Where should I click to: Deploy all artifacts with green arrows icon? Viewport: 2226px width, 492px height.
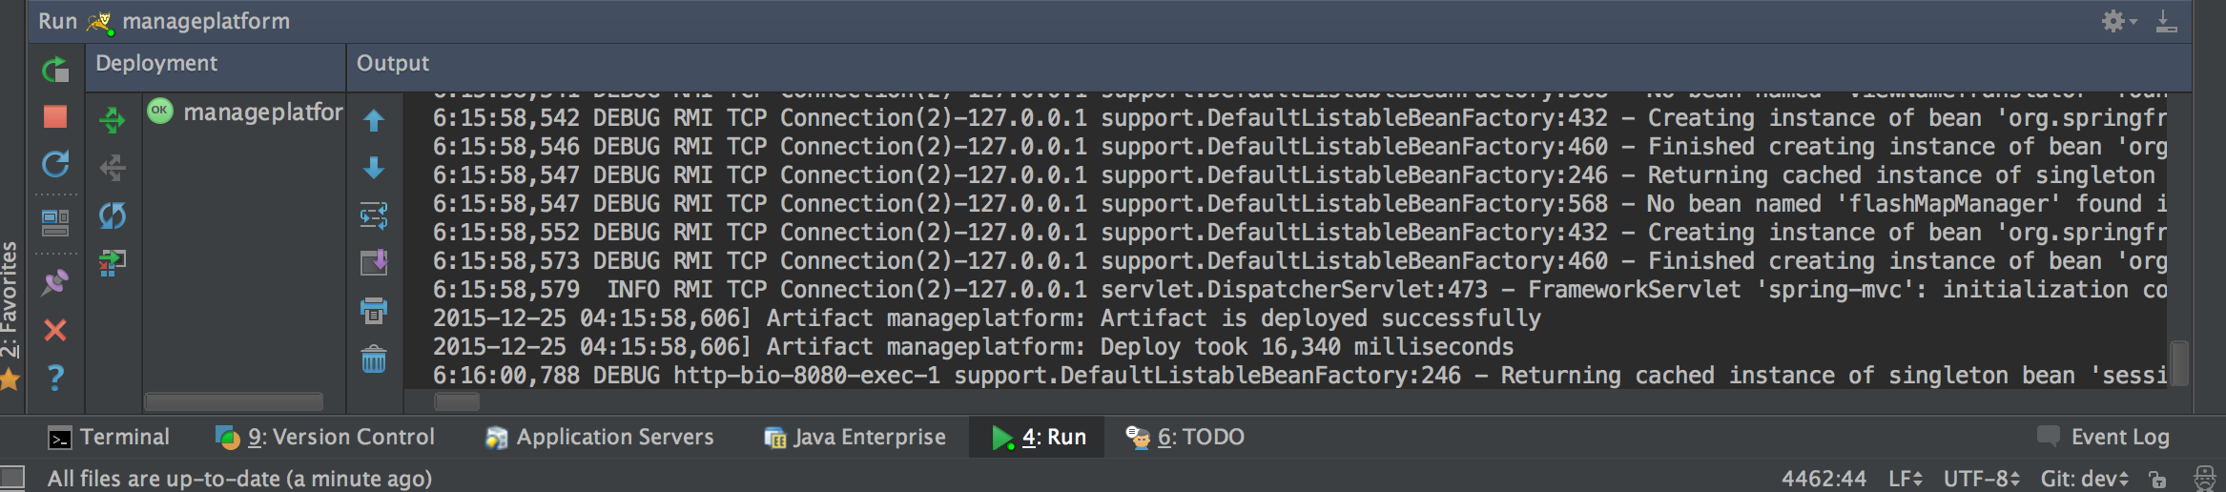coord(113,120)
